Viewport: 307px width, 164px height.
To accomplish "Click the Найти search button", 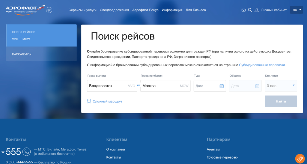I will click(x=281, y=101).
